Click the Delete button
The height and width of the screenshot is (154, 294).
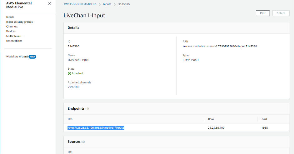(x=281, y=13)
